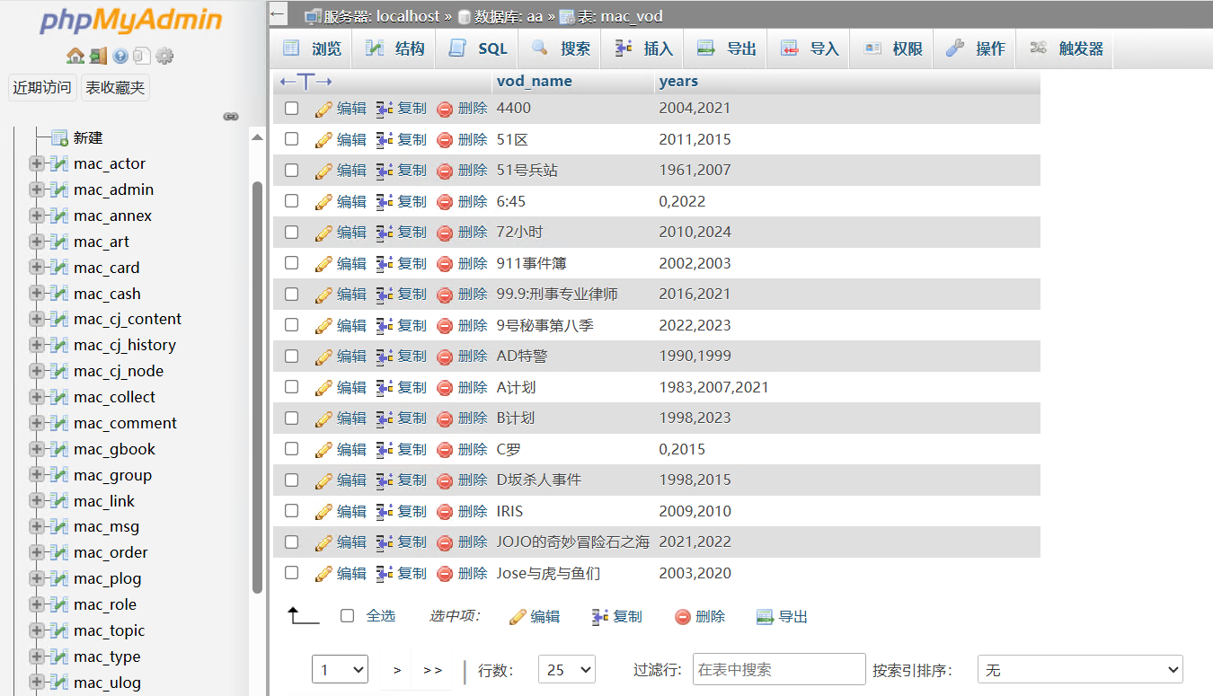
Task: Tick the checkbox for row JOJO的奇妙冒险石之海
Action: pos(291,542)
